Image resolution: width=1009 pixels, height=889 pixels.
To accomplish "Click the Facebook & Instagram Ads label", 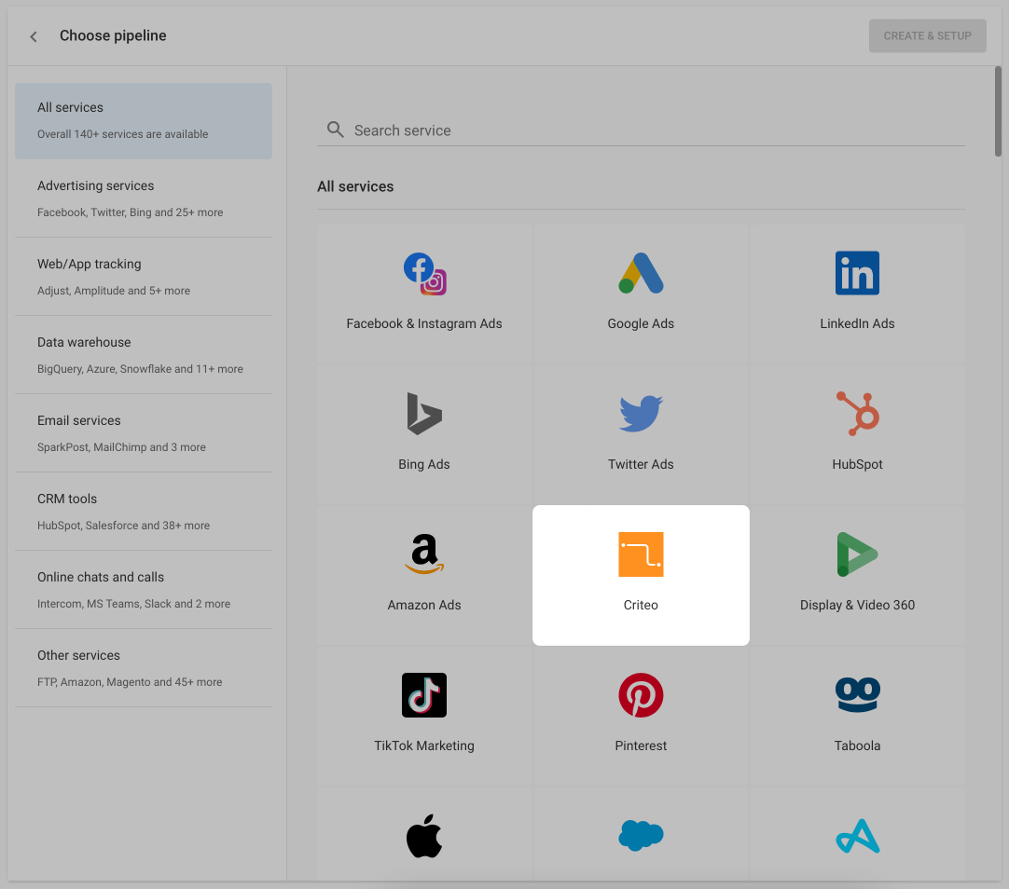I will click(424, 324).
